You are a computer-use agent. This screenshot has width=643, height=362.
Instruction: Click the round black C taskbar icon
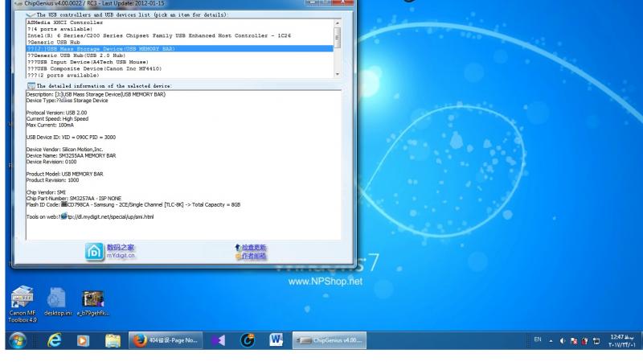(x=248, y=340)
